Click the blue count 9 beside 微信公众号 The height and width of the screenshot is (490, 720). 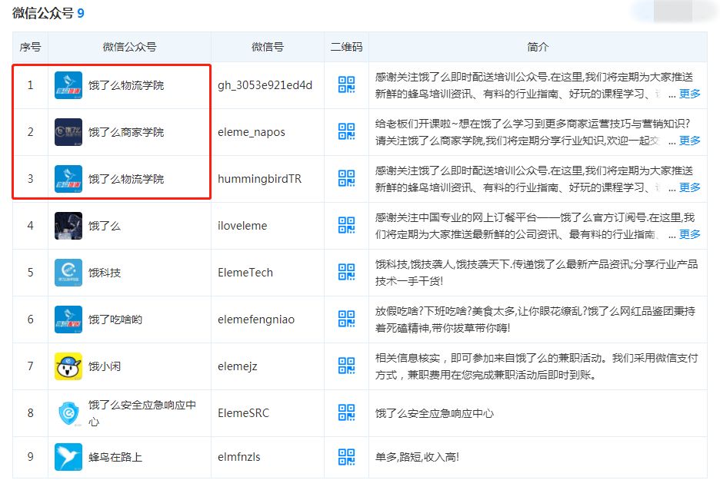(81, 13)
